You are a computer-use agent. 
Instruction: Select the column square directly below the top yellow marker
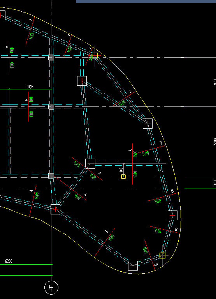pyautogui.click(x=82, y=81)
